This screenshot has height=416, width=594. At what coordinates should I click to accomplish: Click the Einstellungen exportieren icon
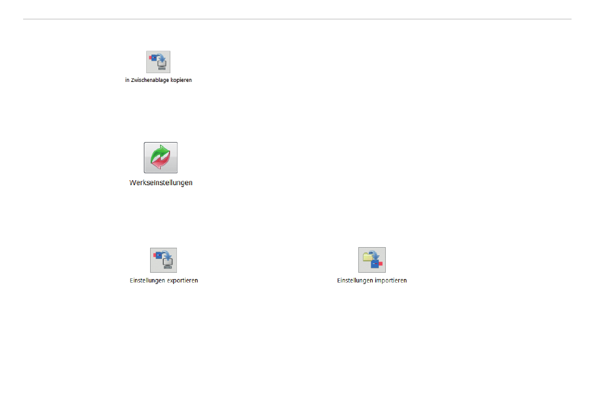[x=164, y=260]
